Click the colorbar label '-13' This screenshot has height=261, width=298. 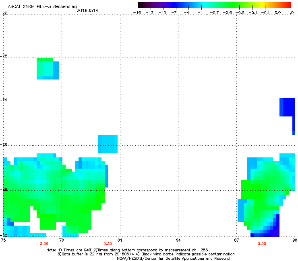(x=149, y=13)
